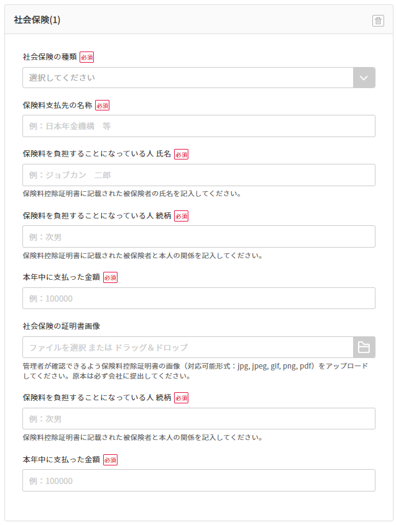This screenshot has height=525, width=396.
Task: Delete the 社会保険(1) section with trash icon
Action: coord(378,20)
